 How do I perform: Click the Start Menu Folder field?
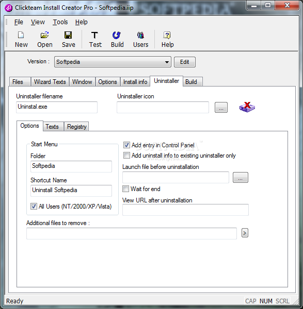tap(71, 166)
